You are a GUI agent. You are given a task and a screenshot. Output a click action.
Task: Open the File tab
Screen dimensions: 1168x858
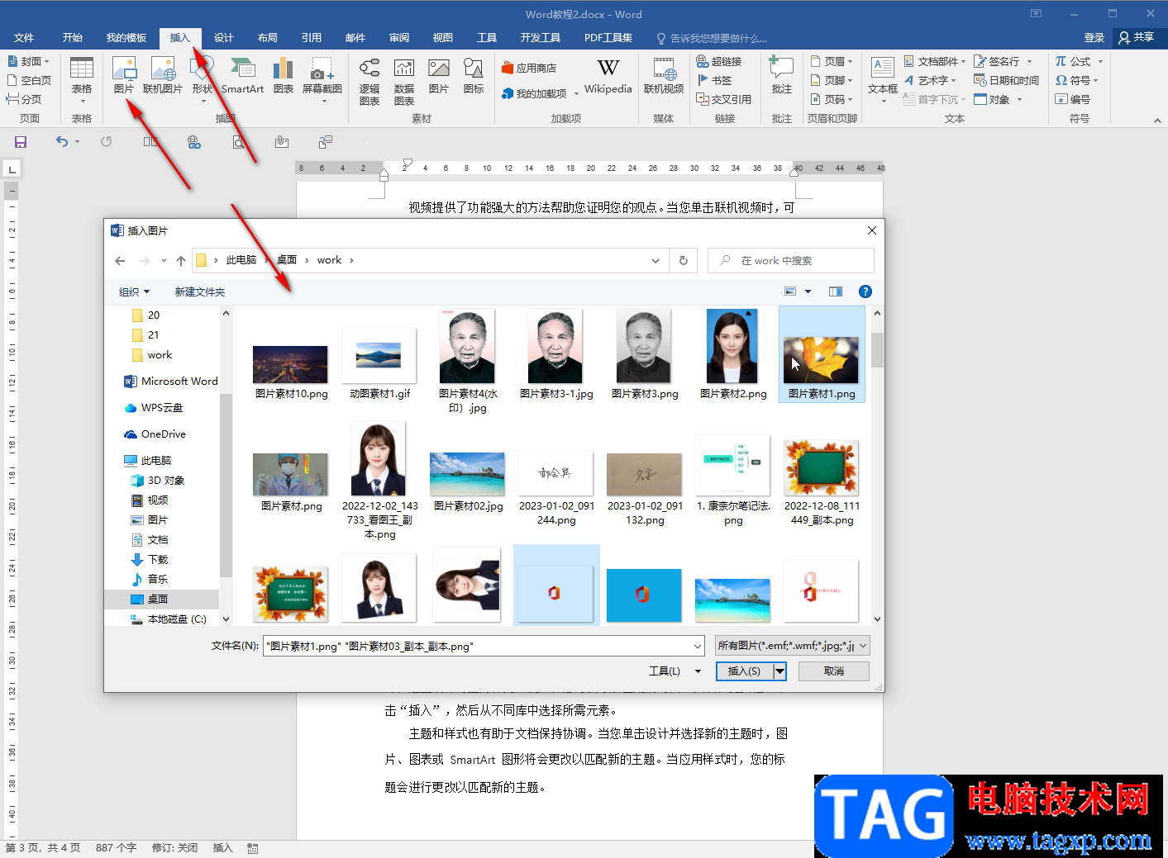[x=24, y=38]
